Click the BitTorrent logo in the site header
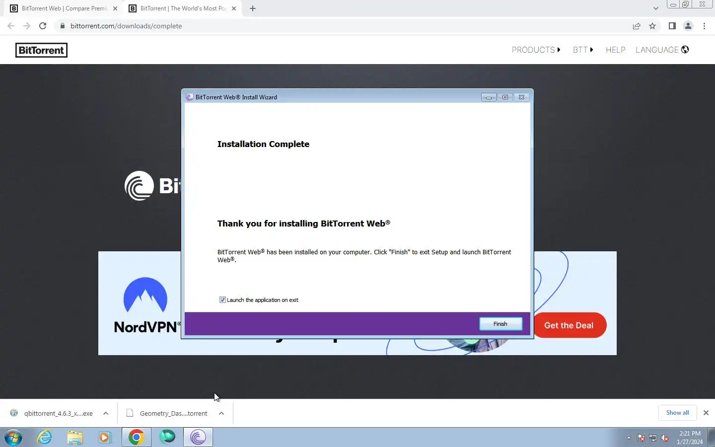715x447 pixels. (x=41, y=50)
